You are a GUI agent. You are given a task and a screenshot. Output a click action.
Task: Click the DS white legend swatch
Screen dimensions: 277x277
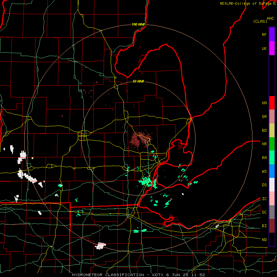pos(272,185)
